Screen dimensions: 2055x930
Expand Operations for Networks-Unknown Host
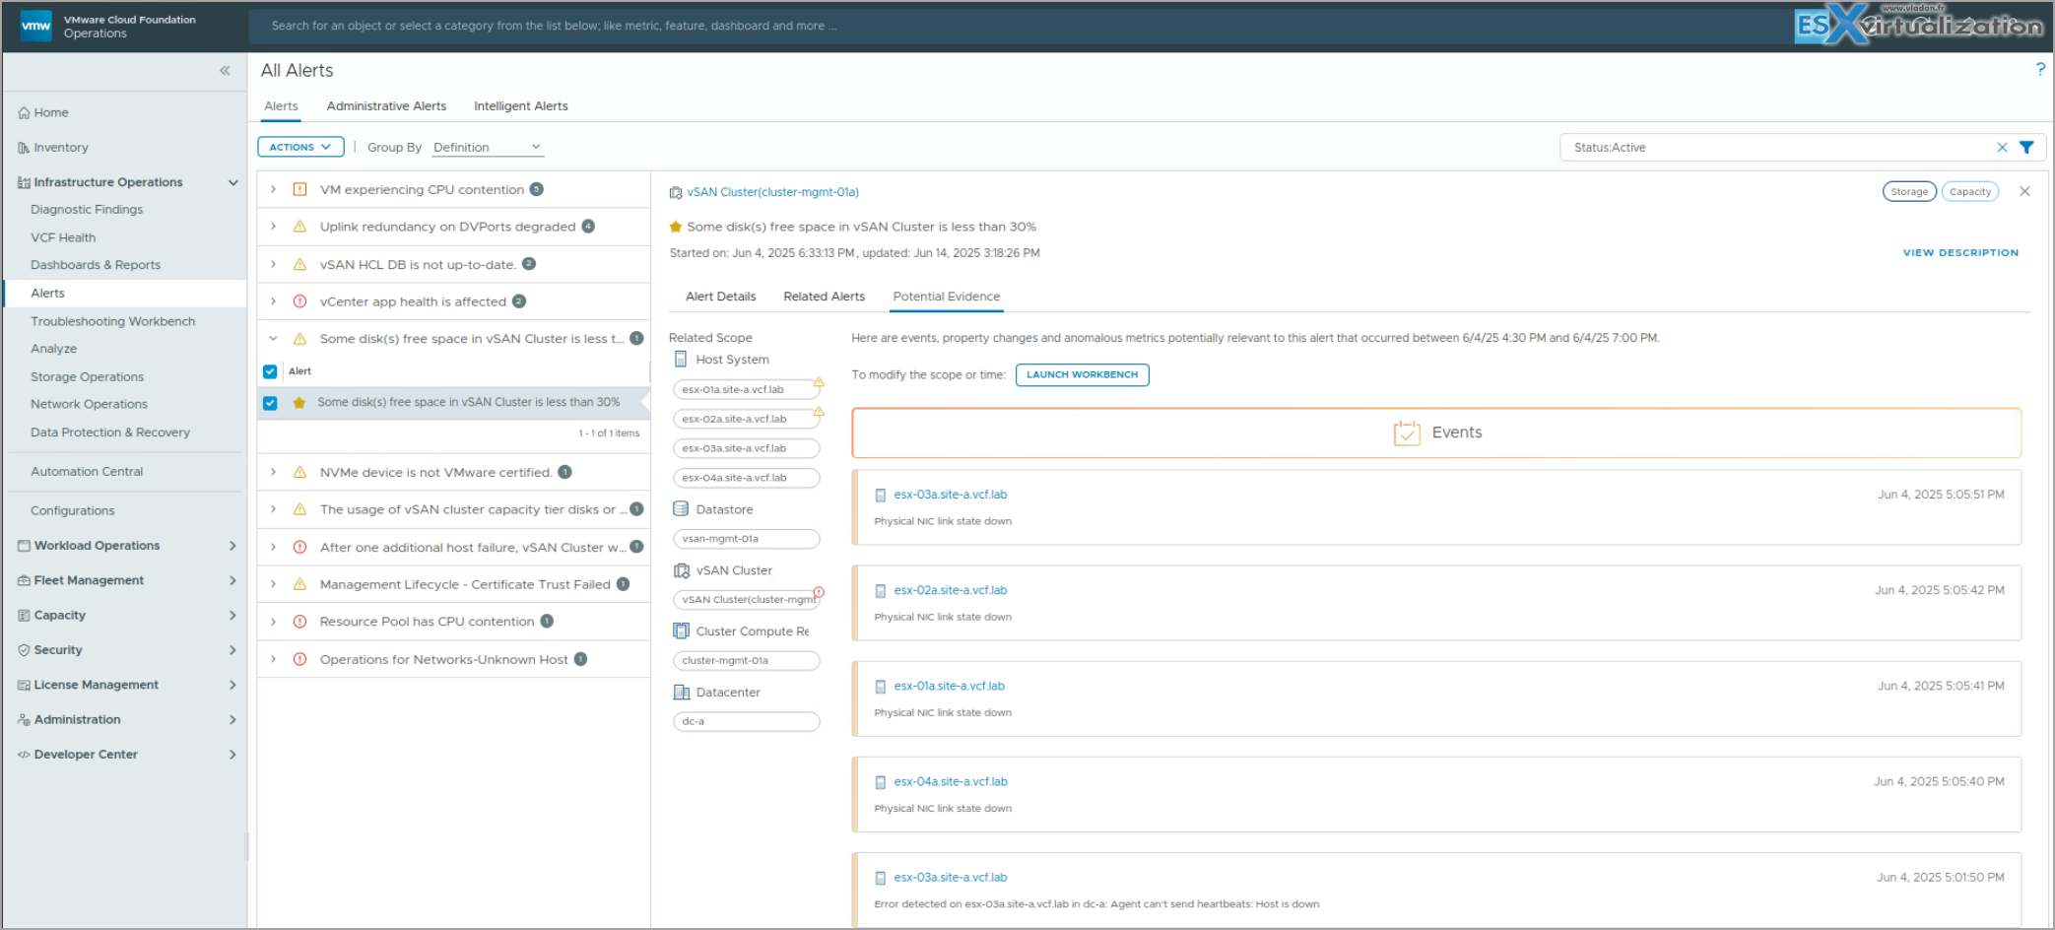(x=273, y=659)
